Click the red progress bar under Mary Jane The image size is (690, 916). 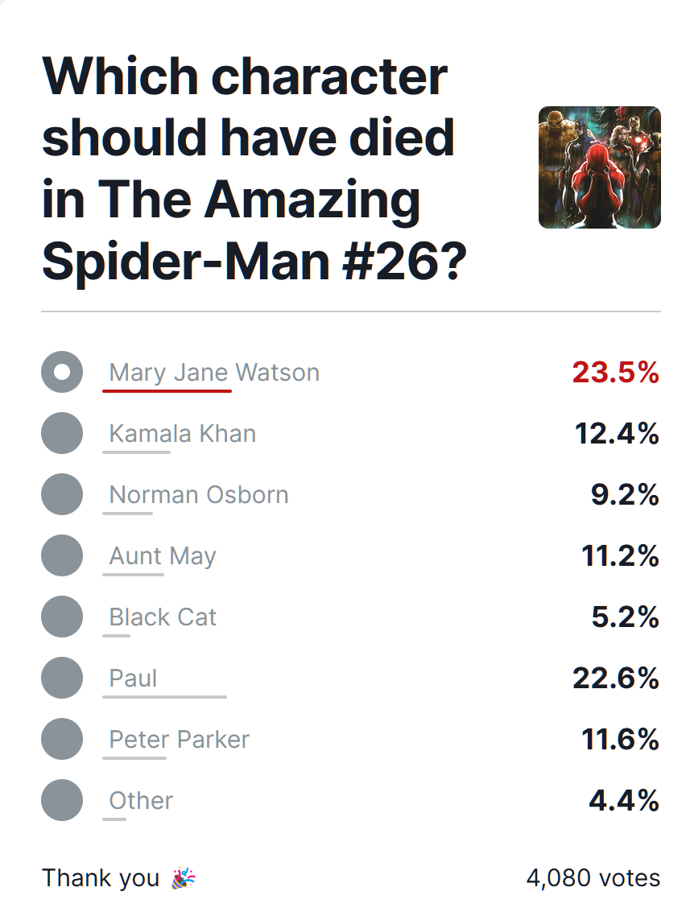click(167, 391)
